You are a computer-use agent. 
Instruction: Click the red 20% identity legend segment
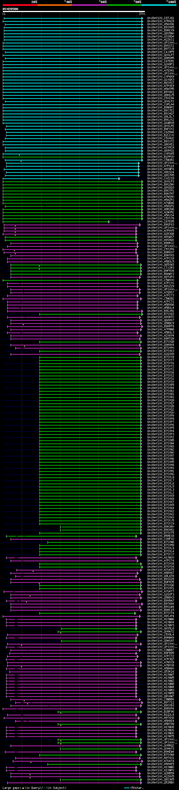point(20,5)
